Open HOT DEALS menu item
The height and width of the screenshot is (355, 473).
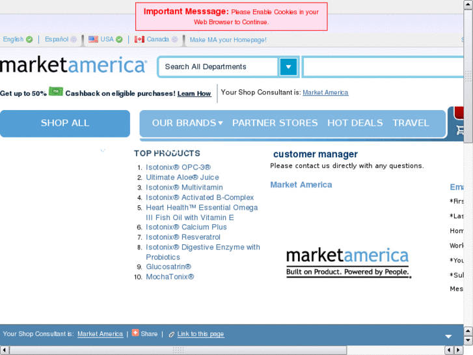(355, 123)
